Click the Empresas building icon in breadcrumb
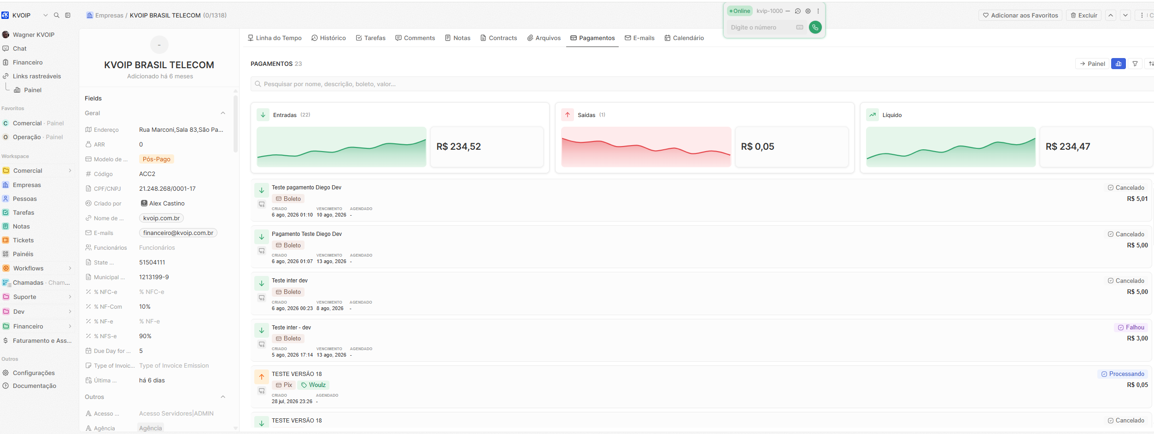Image resolution: width=1154 pixels, height=434 pixels. tap(90, 15)
